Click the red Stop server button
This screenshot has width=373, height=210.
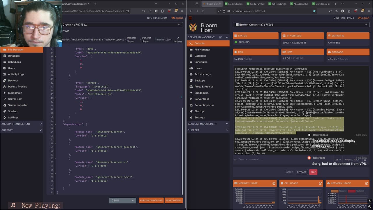pyautogui.click(x=313, y=172)
